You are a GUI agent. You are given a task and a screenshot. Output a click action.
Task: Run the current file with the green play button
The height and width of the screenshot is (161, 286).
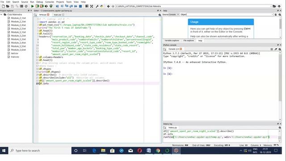[33, 6]
